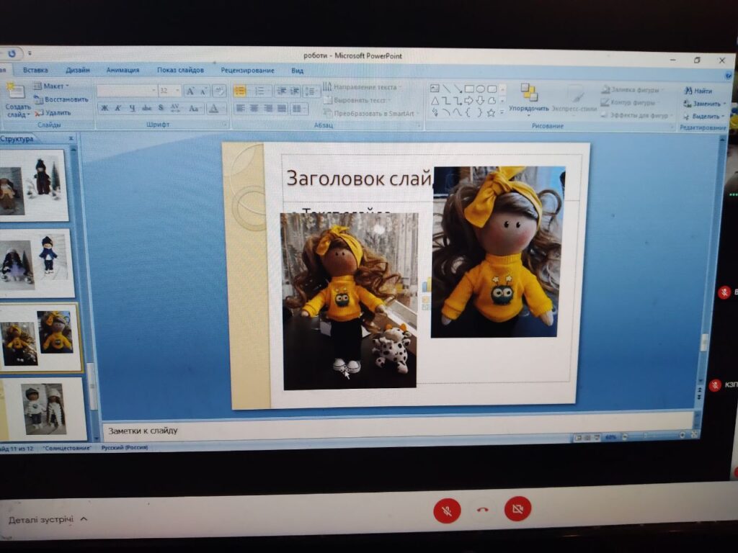Screen dimensions: 738x553
Task: Select the arrow line shape
Action: [x=458, y=89]
